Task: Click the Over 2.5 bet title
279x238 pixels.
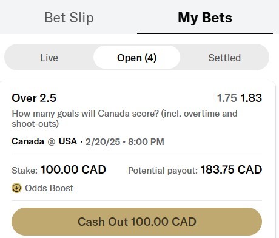Action: tap(34, 98)
